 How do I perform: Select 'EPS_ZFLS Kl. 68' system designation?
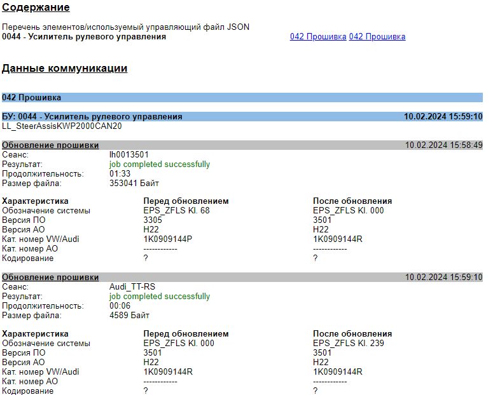[x=176, y=210]
